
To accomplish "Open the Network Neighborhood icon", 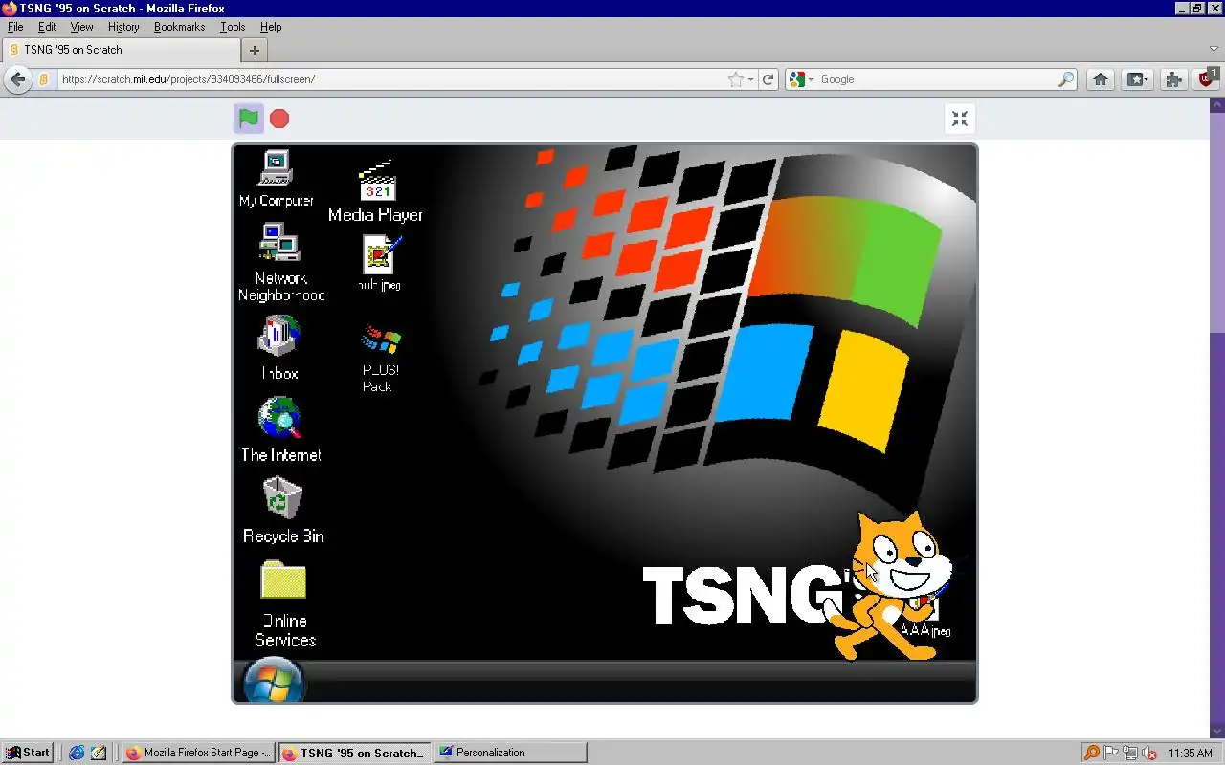I will click(x=280, y=263).
